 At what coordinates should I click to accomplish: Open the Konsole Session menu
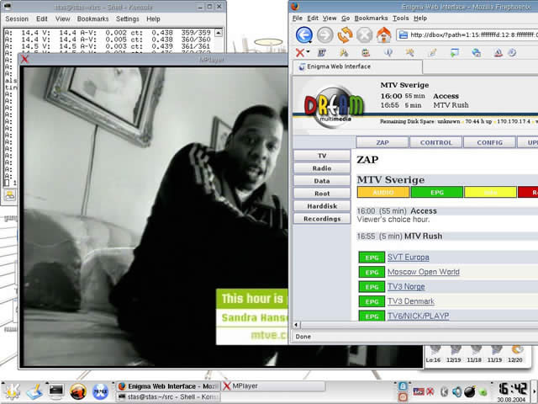(17, 19)
